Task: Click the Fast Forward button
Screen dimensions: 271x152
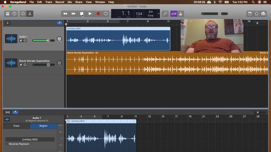Action: [73, 14]
